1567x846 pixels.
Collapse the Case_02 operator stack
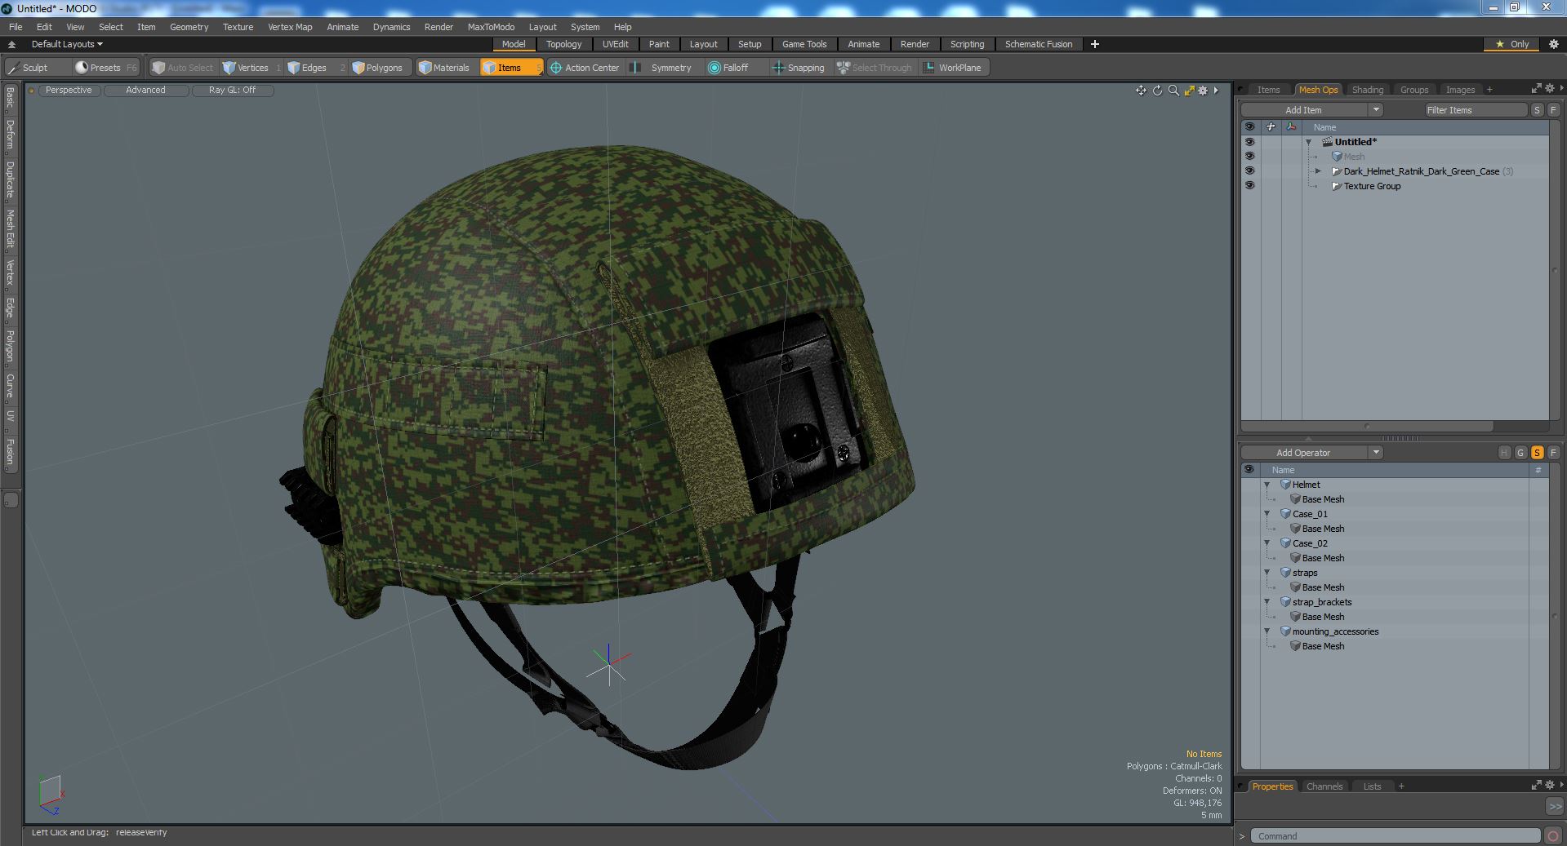coord(1267,543)
